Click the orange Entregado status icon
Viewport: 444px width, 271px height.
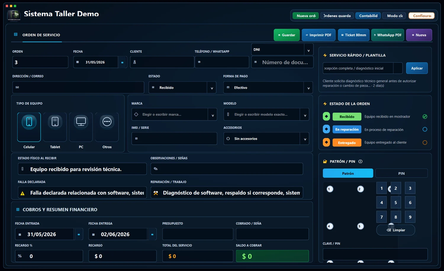click(326, 142)
